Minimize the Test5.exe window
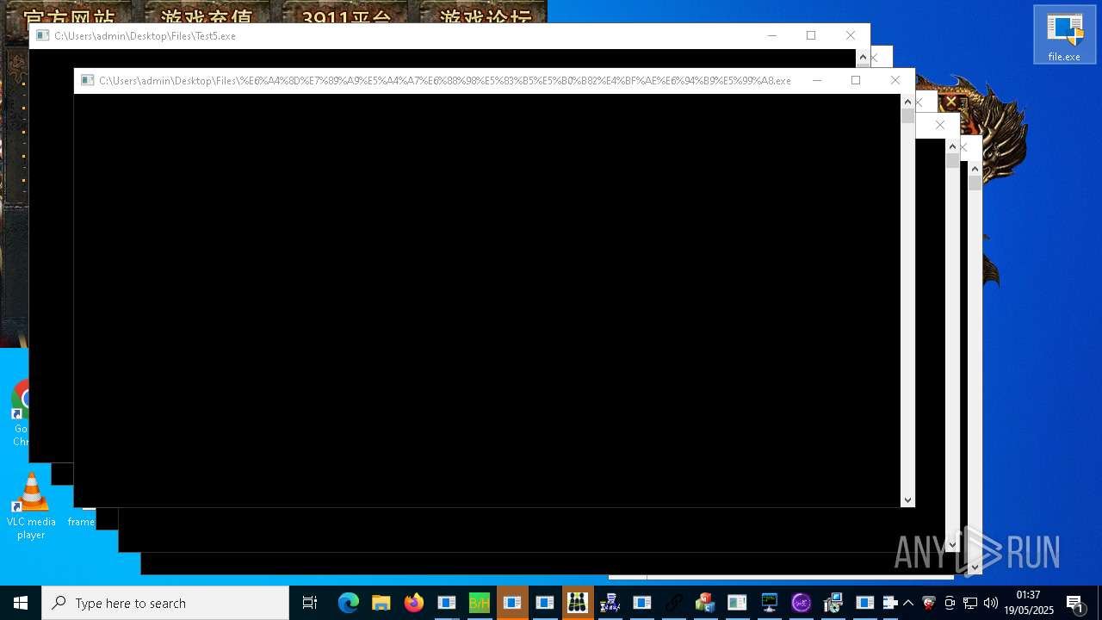1102x620 pixels. click(771, 36)
